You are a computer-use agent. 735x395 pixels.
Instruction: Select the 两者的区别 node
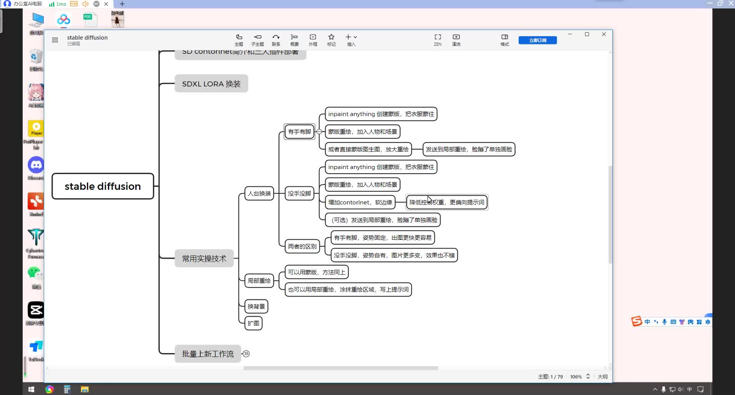302,246
